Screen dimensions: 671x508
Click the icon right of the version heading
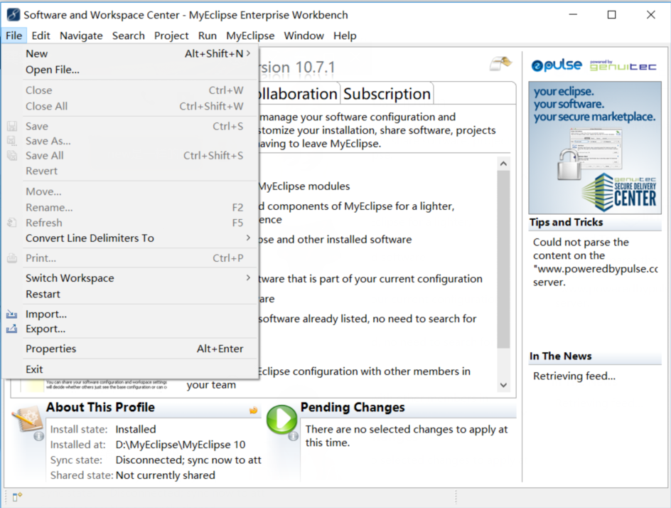pos(500,64)
